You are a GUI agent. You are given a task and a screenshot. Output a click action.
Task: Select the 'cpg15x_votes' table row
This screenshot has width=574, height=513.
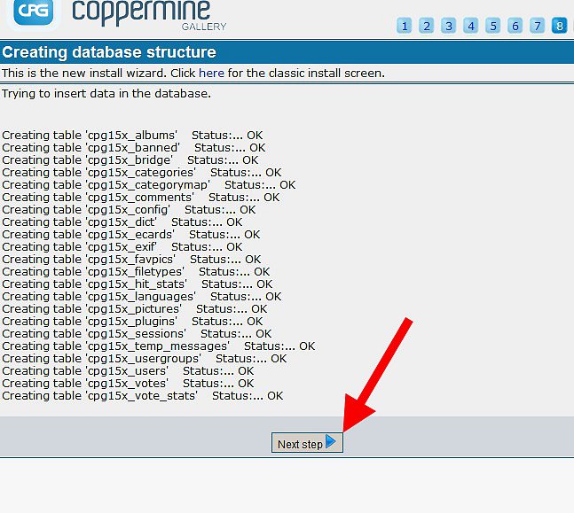pyautogui.click(x=128, y=384)
